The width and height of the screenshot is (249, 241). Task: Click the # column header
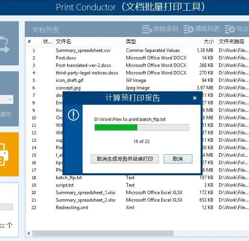click(x=33, y=42)
